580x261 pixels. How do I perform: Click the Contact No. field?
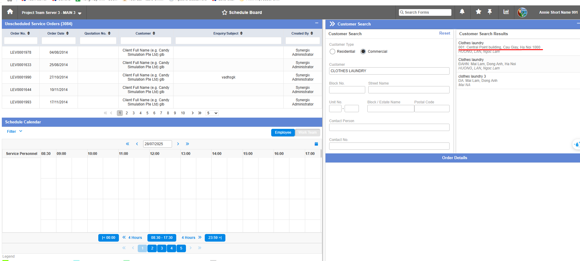(x=389, y=146)
